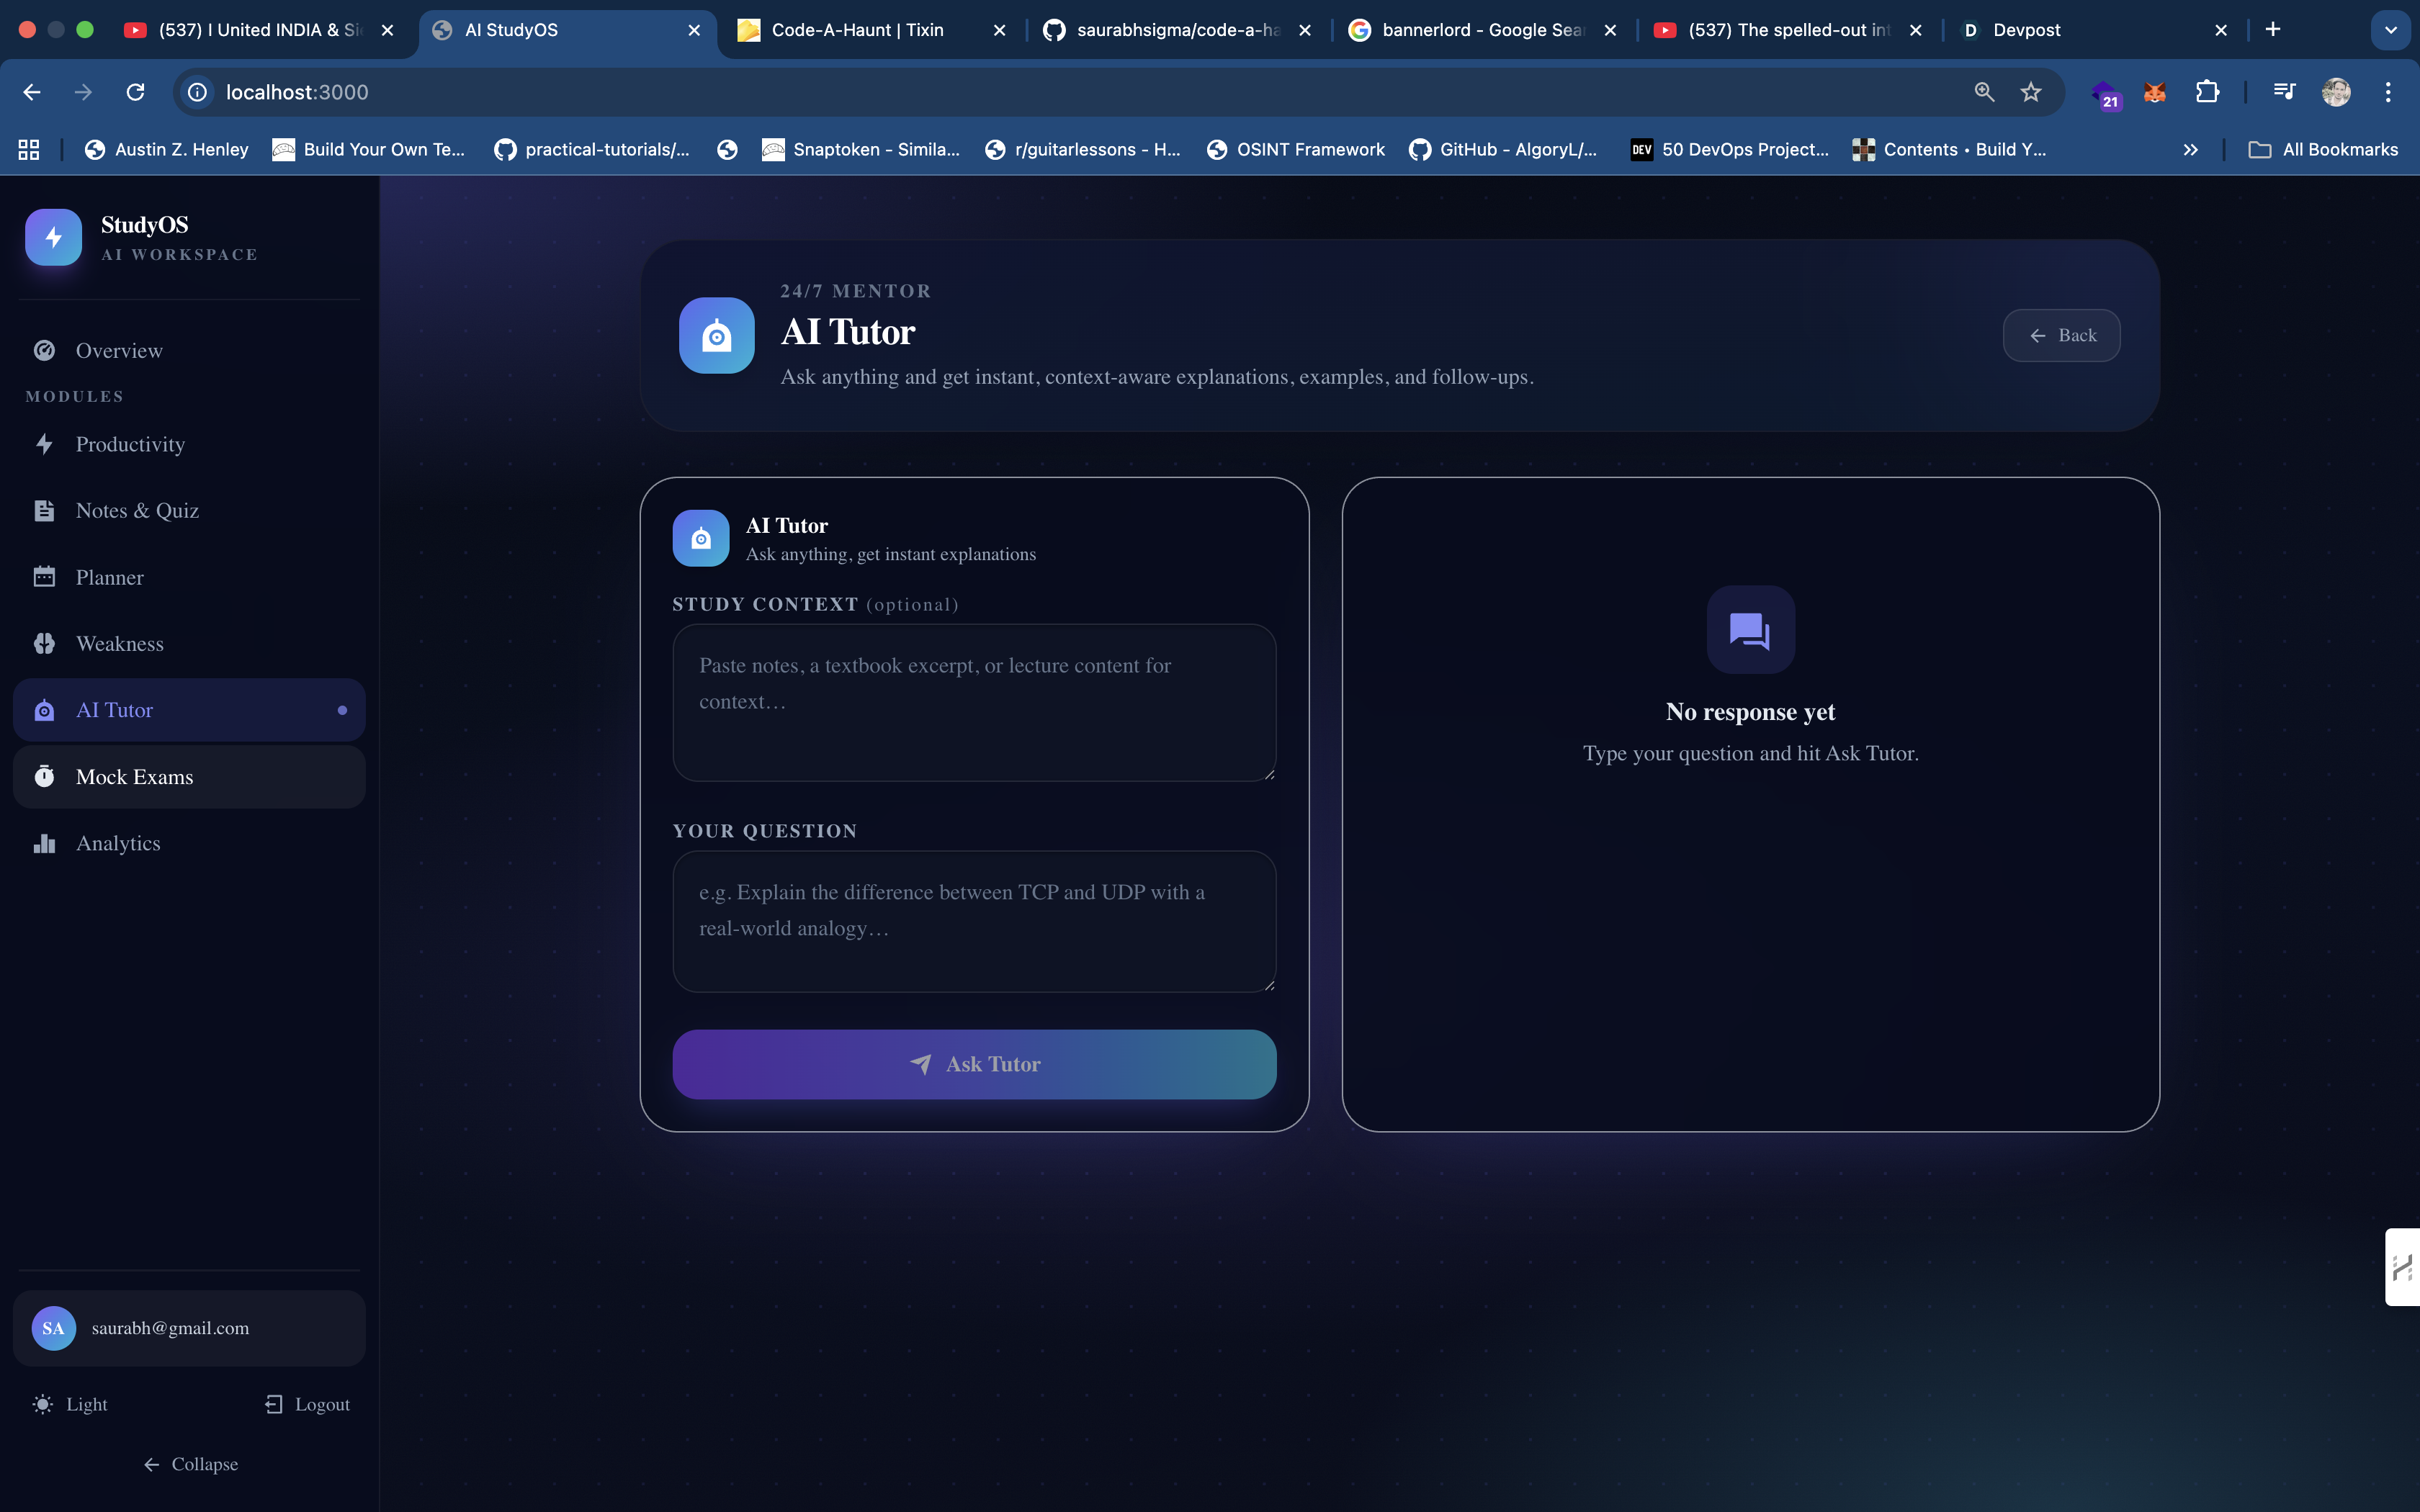This screenshot has width=2420, height=1512.
Task: Open Mock Exams timer icon
Action: [44, 777]
